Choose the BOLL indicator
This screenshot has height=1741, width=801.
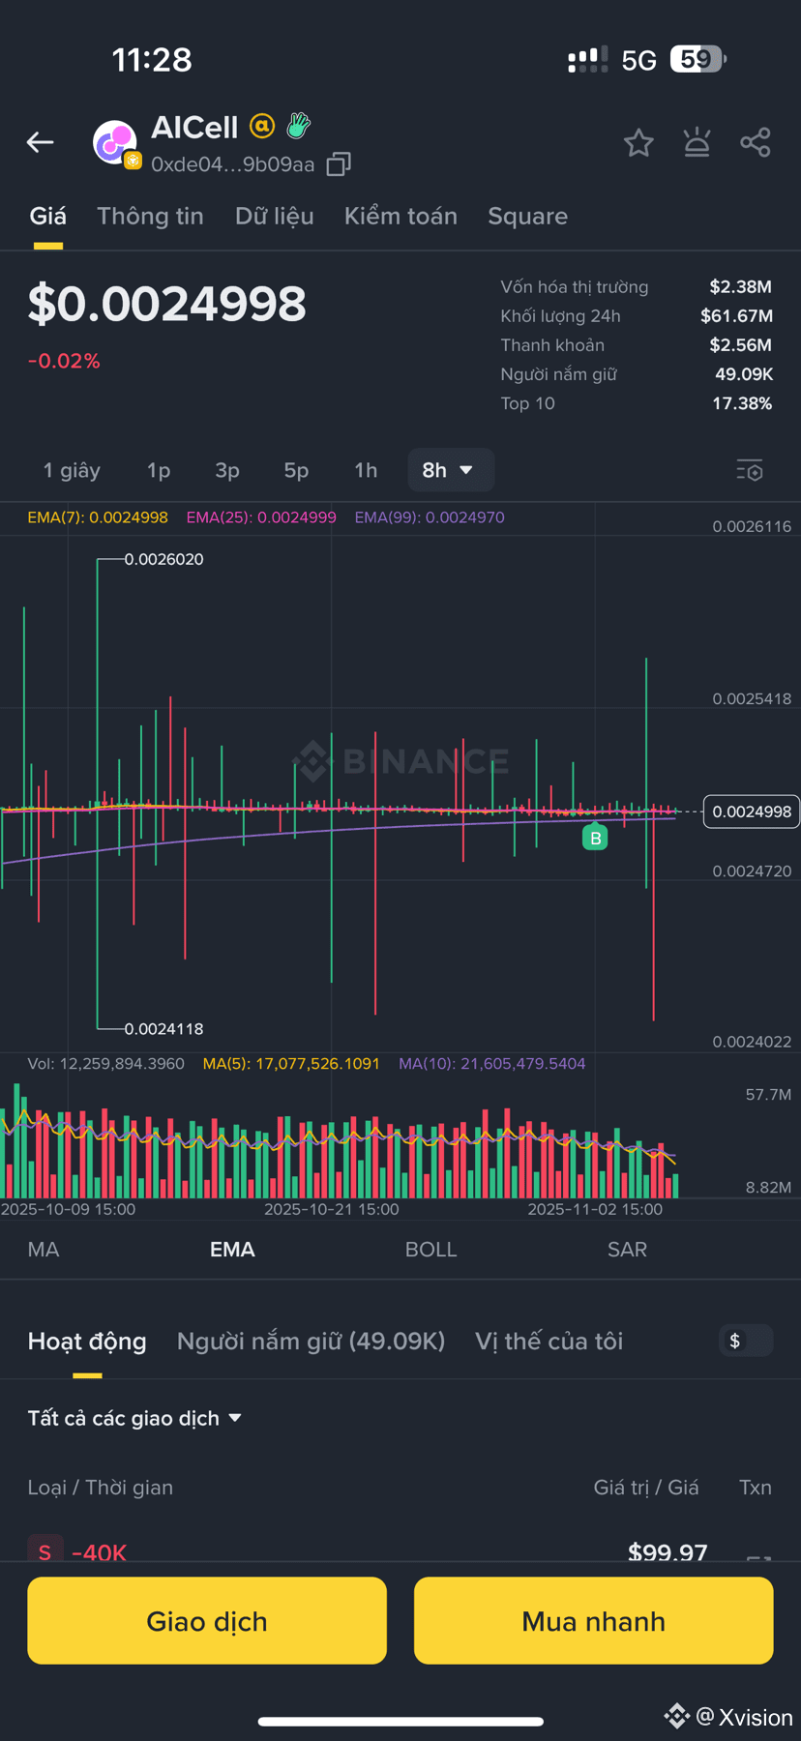(430, 1250)
